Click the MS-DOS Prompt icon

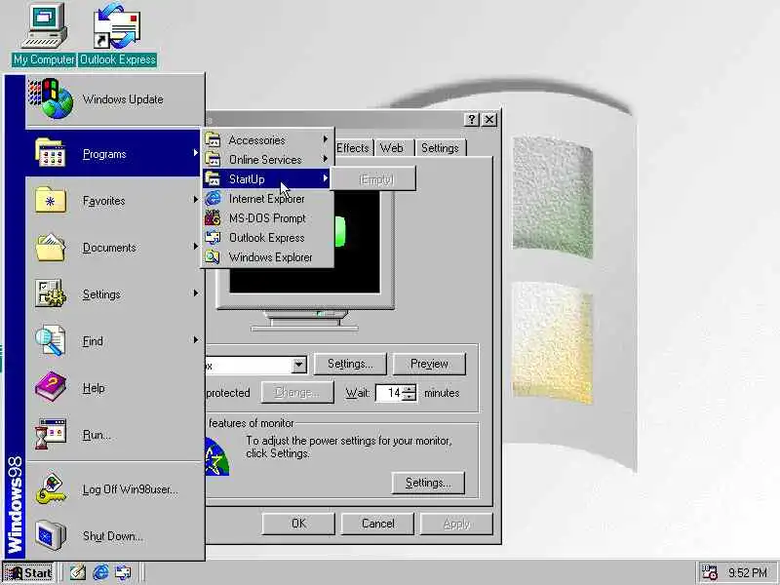(x=213, y=217)
